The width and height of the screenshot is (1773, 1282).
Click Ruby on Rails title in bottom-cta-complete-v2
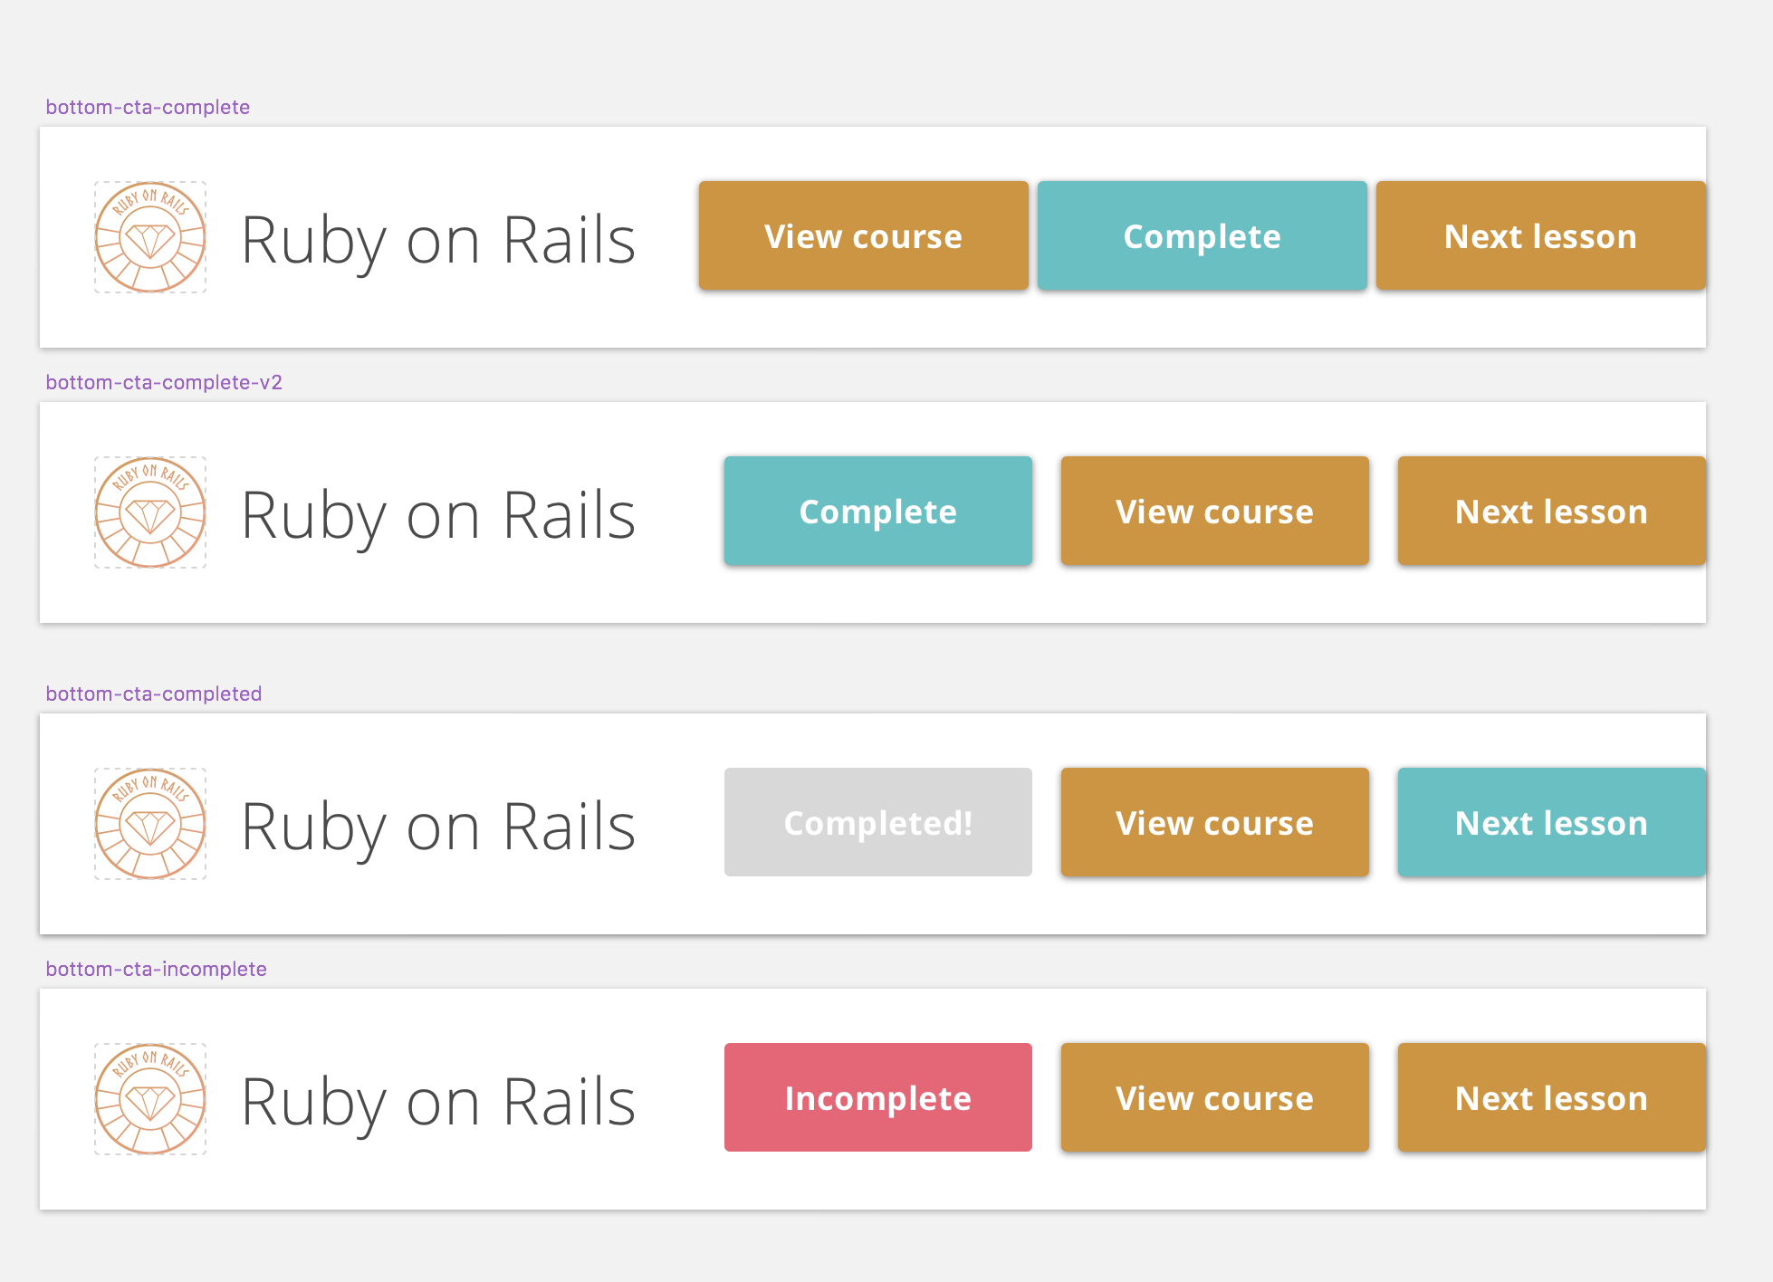tap(438, 516)
